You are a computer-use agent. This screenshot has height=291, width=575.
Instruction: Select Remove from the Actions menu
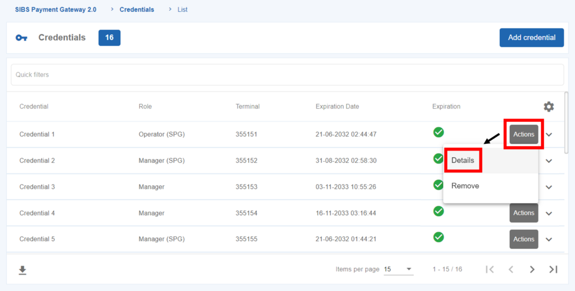click(x=466, y=186)
